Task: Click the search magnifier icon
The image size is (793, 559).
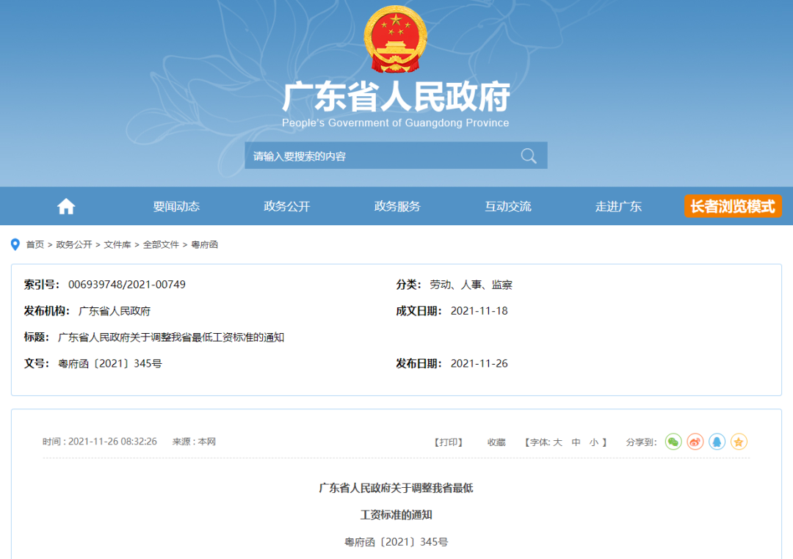Action: (529, 156)
